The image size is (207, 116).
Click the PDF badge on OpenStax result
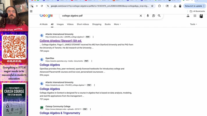point(86,61)
